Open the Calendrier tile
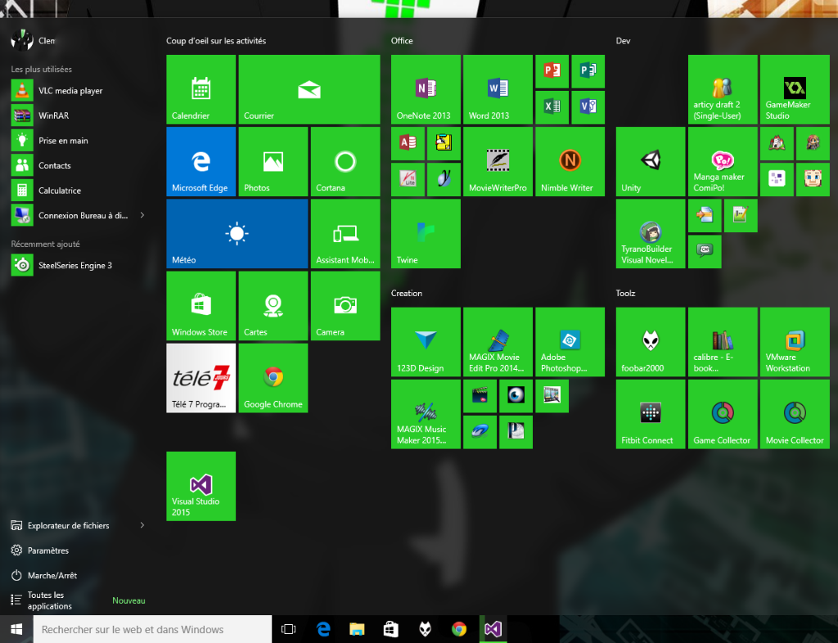838x643 pixels. click(201, 89)
